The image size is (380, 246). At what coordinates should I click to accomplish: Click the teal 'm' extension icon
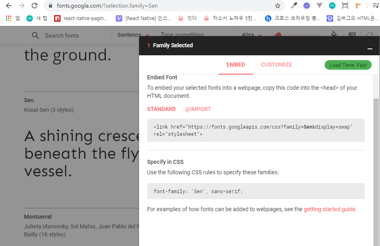coord(332,5)
